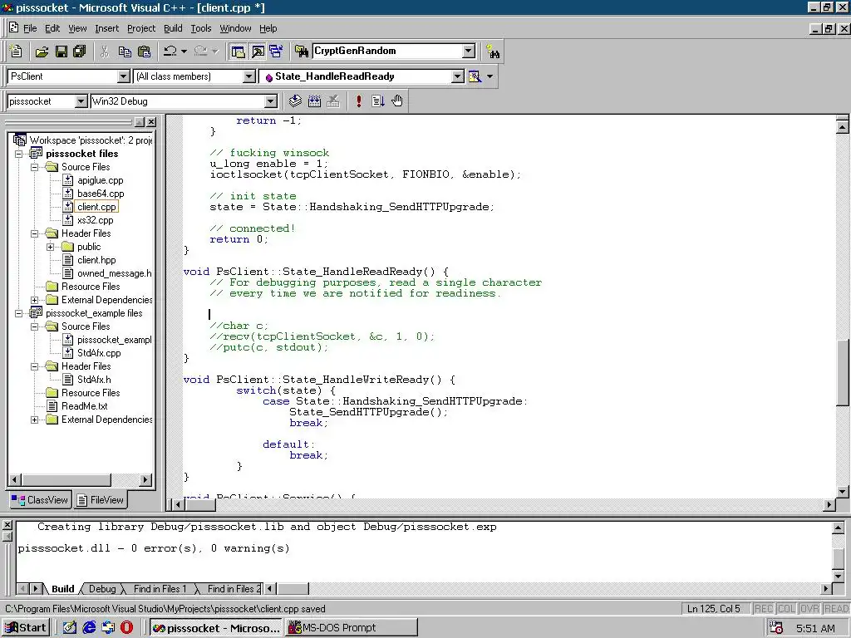851x638 pixels.
Task: Open the WizardBar actions dropdown arrow
Action: 490,76
